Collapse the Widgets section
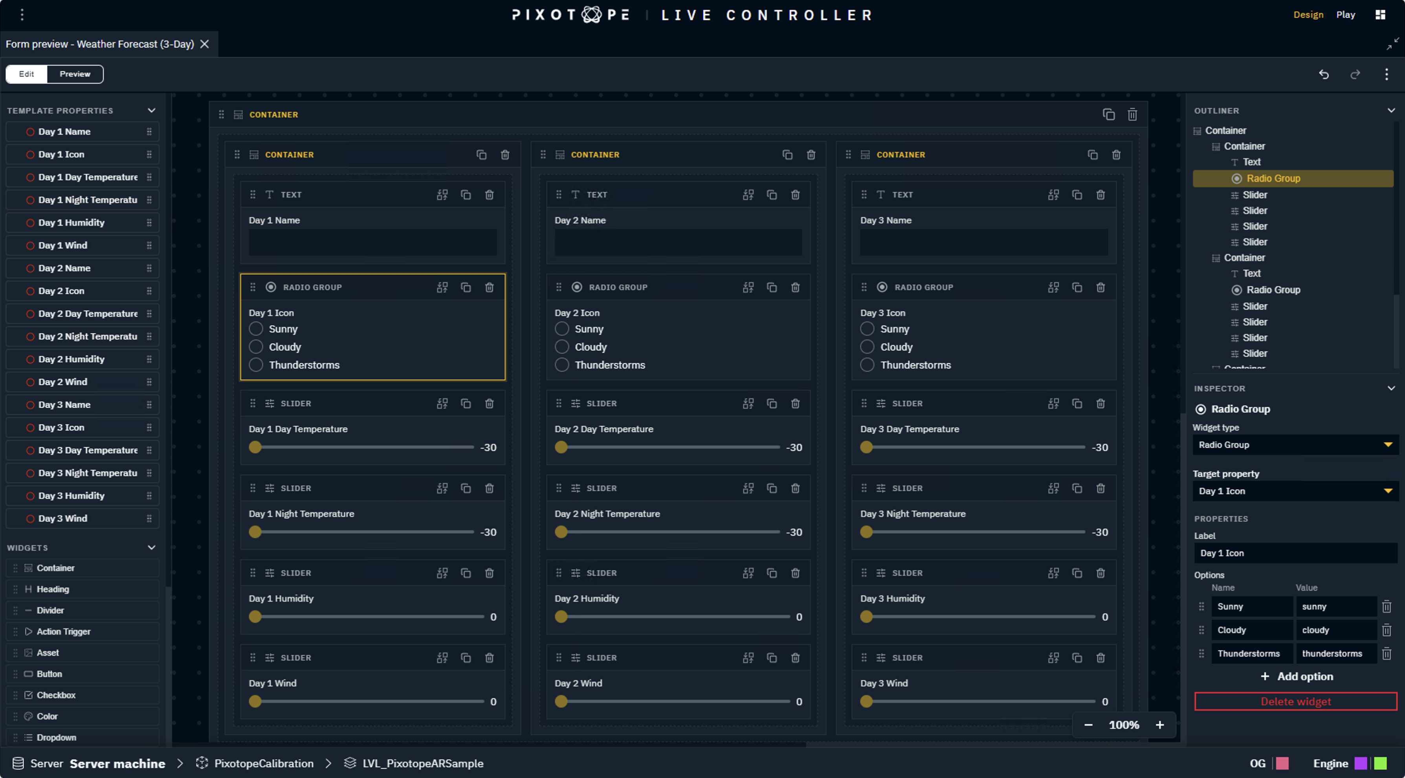 point(152,548)
